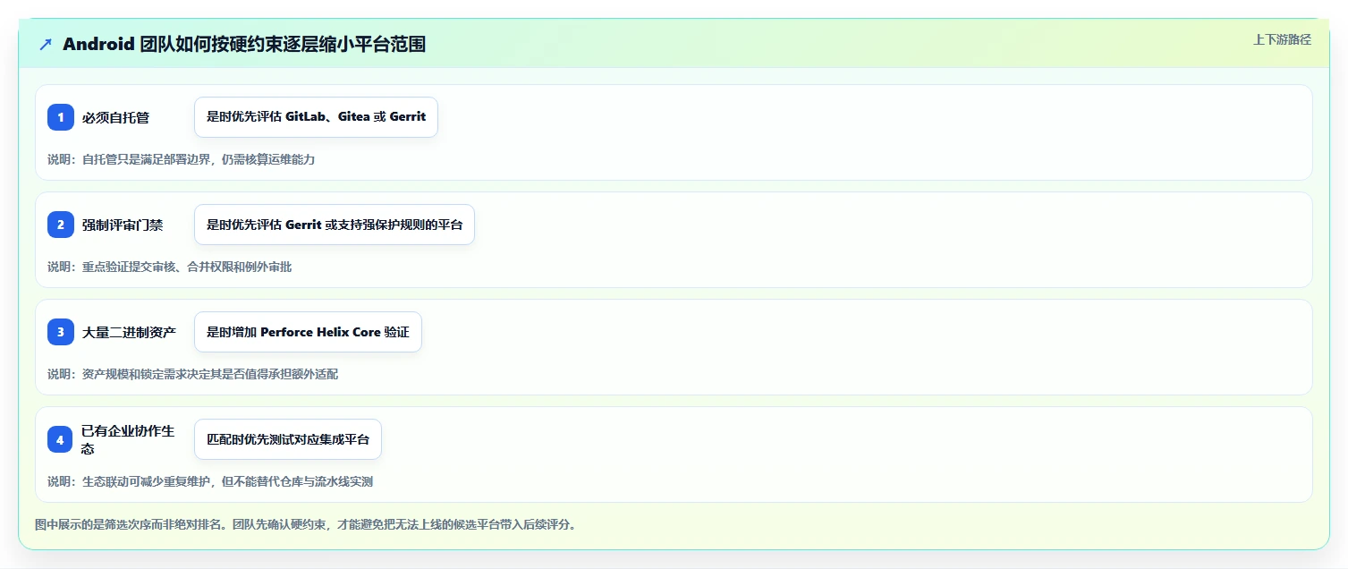Click step number 1 badge

[x=61, y=117]
